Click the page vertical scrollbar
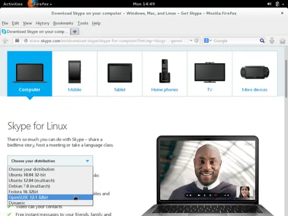This screenshot has width=288, height=216. coord(286,79)
